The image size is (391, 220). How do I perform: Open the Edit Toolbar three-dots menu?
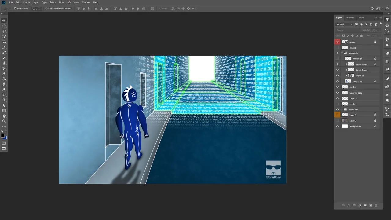point(4,127)
